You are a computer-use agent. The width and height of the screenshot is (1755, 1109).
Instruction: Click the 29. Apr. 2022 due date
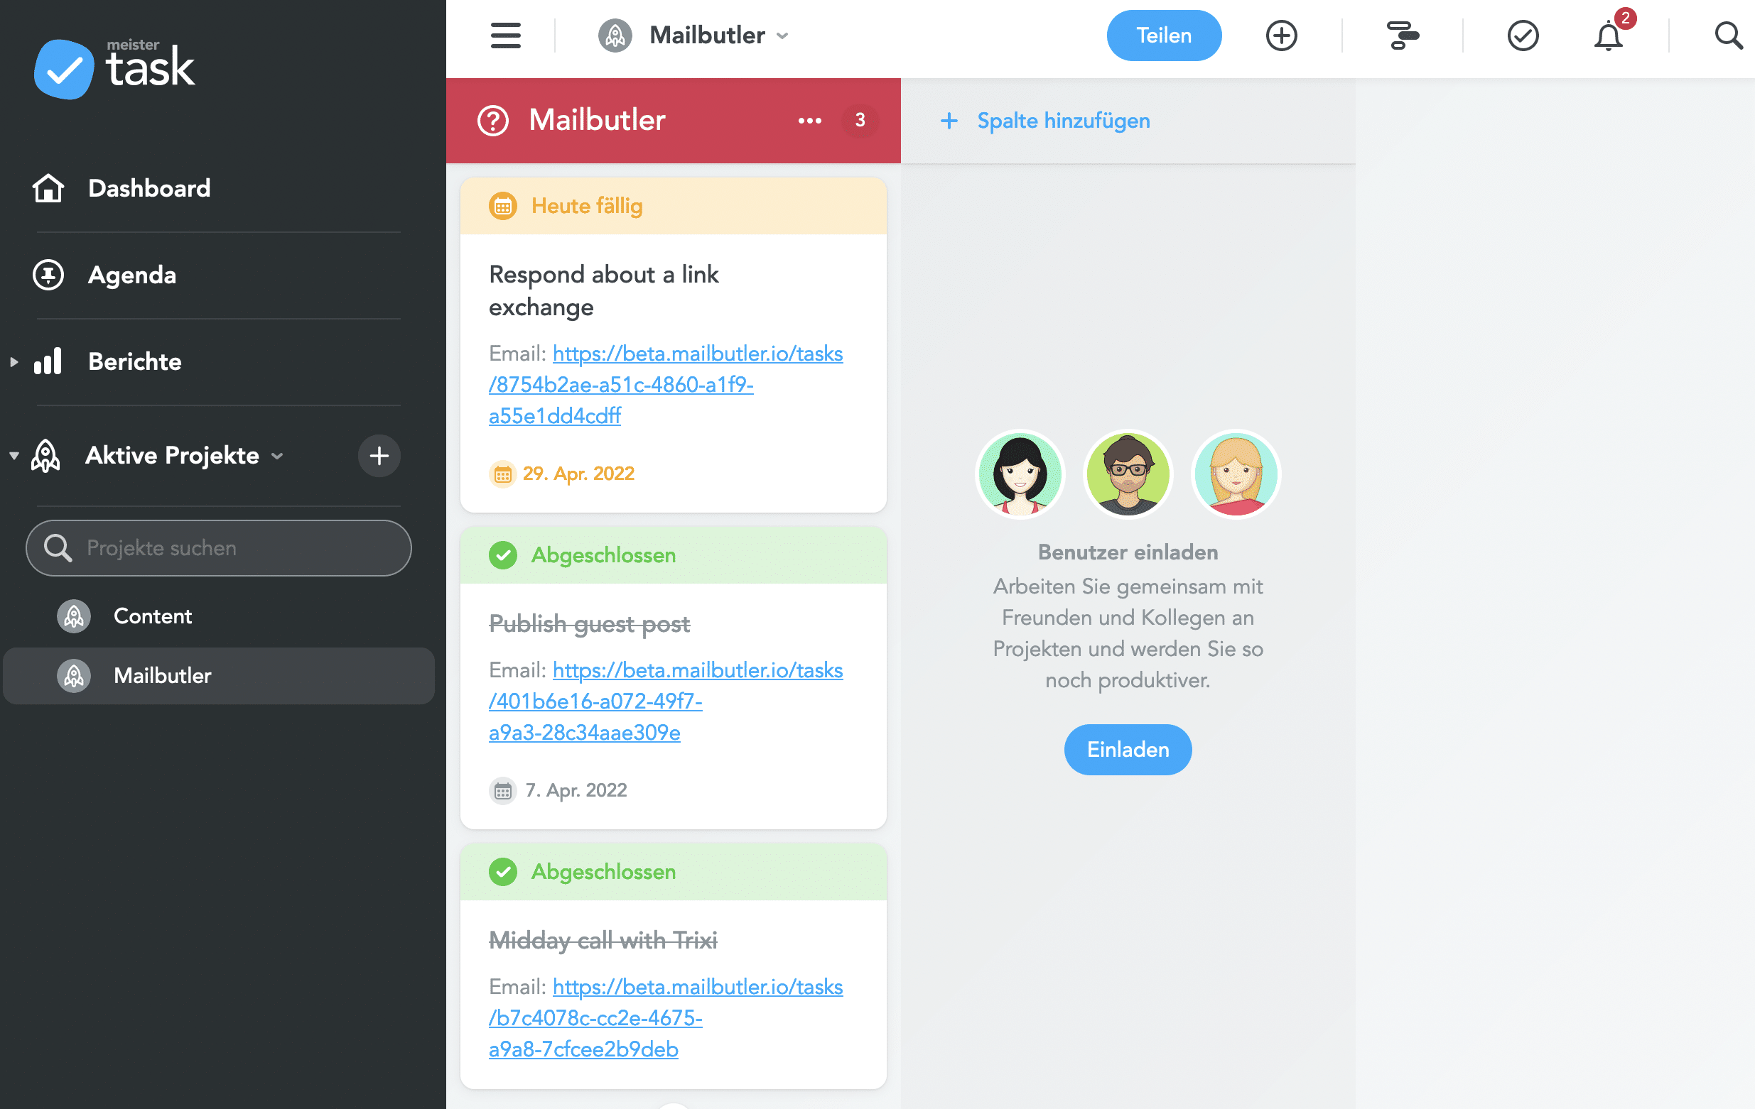coord(578,474)
